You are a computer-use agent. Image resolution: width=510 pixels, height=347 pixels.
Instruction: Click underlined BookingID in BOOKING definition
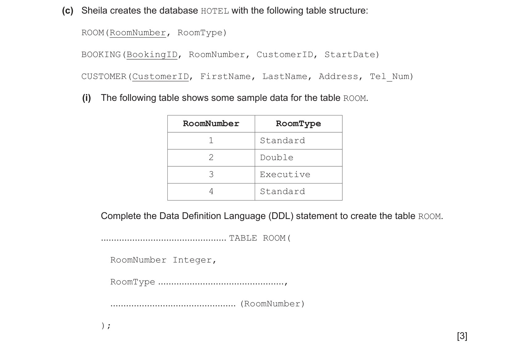(152, 55)
